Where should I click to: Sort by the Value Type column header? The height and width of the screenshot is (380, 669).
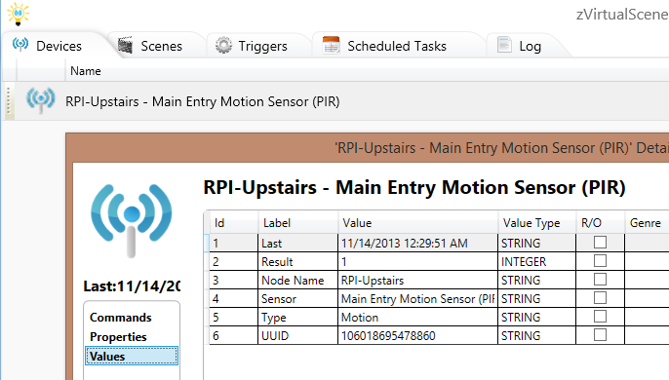pyautogui.click(x=536, y=222)
